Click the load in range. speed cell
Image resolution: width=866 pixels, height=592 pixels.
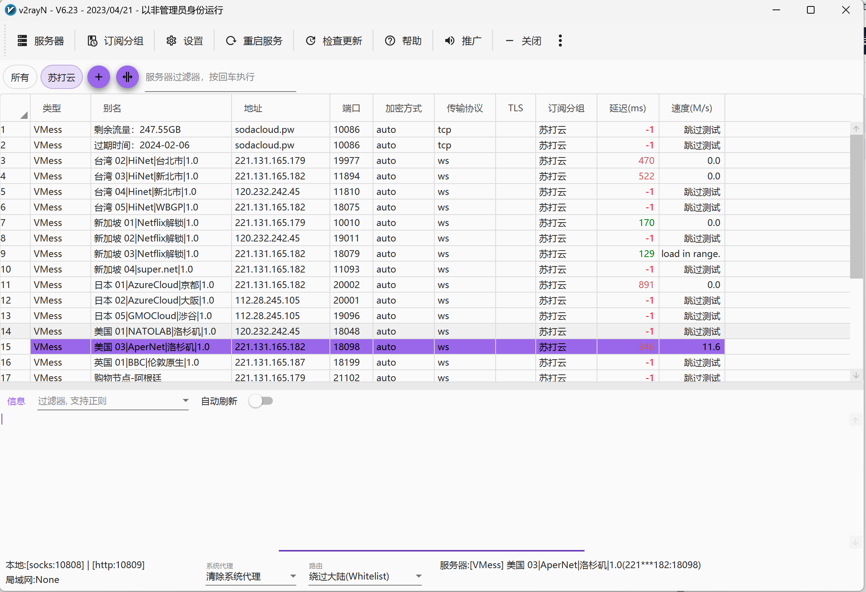(x=692, y=254)
